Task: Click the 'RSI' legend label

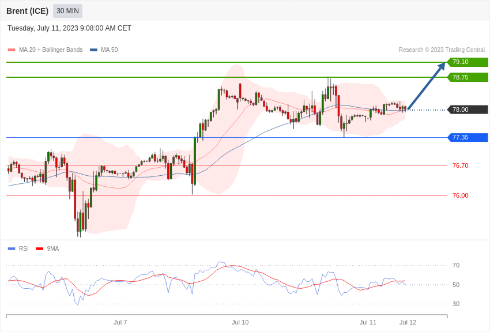Action: 24,248
